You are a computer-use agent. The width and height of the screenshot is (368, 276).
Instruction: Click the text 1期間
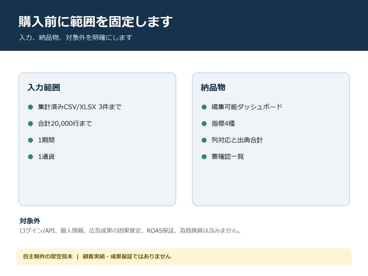tap(46, 140)
